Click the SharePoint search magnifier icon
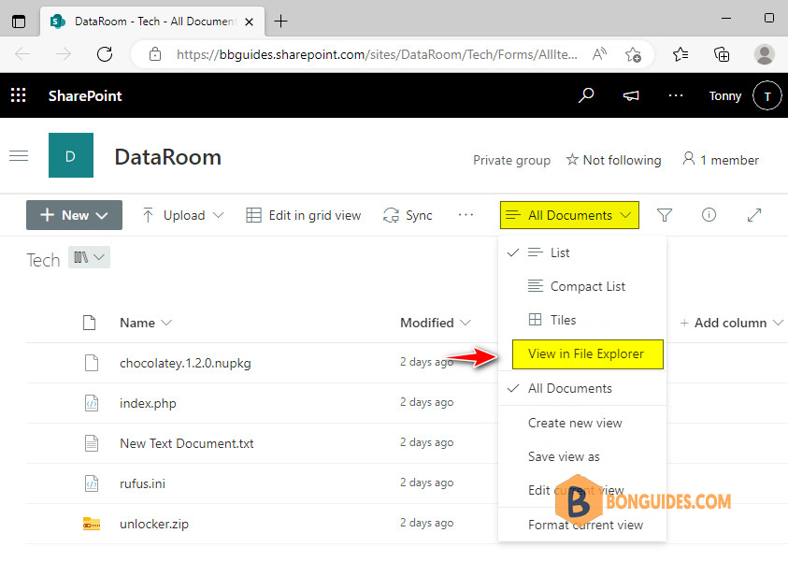The height and width of the screenshot is (562, 788). click(585, 95)
